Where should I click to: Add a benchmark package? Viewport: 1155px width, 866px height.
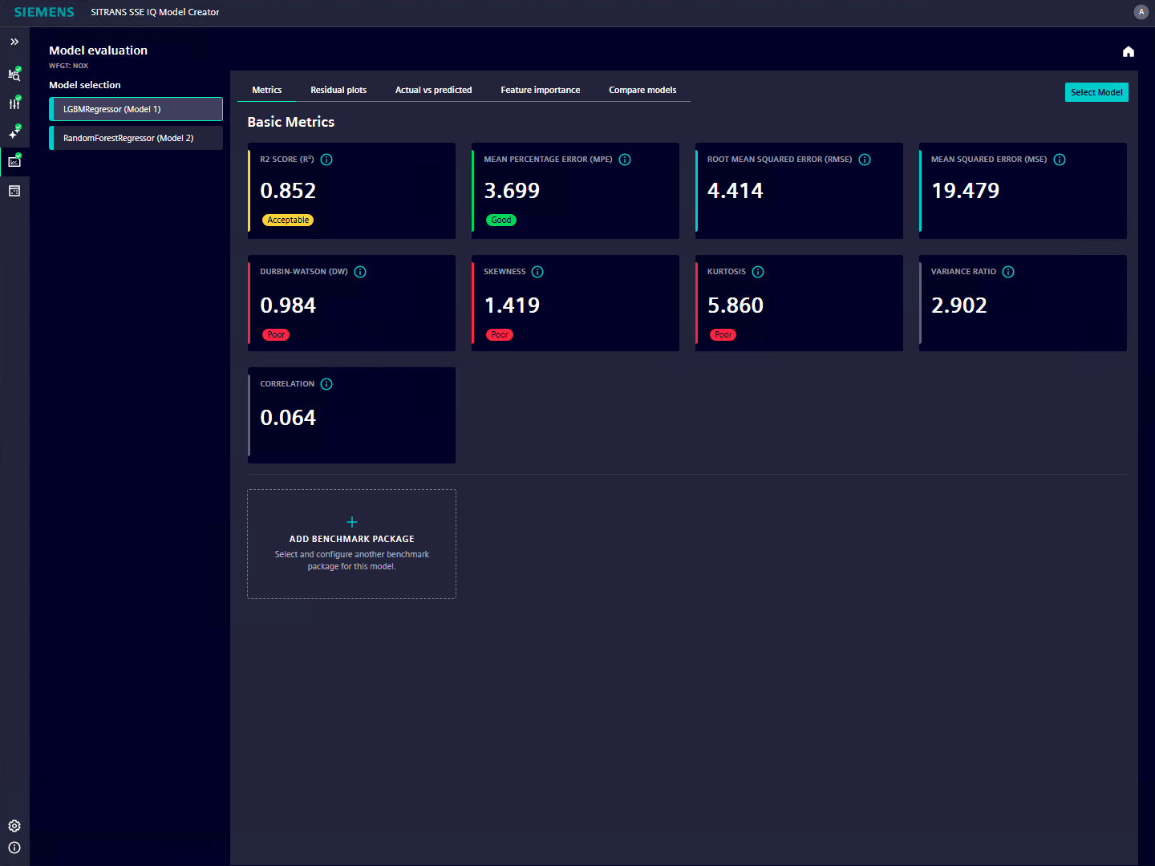[351, 544]
